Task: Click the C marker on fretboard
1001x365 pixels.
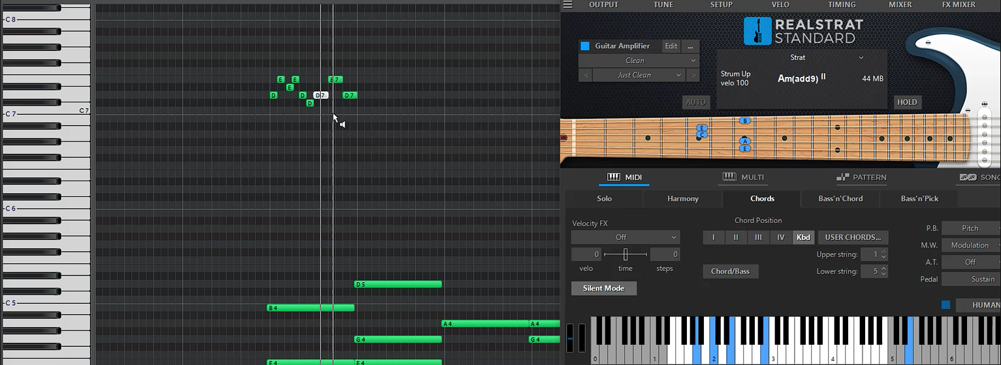Action: pos(702,135)
